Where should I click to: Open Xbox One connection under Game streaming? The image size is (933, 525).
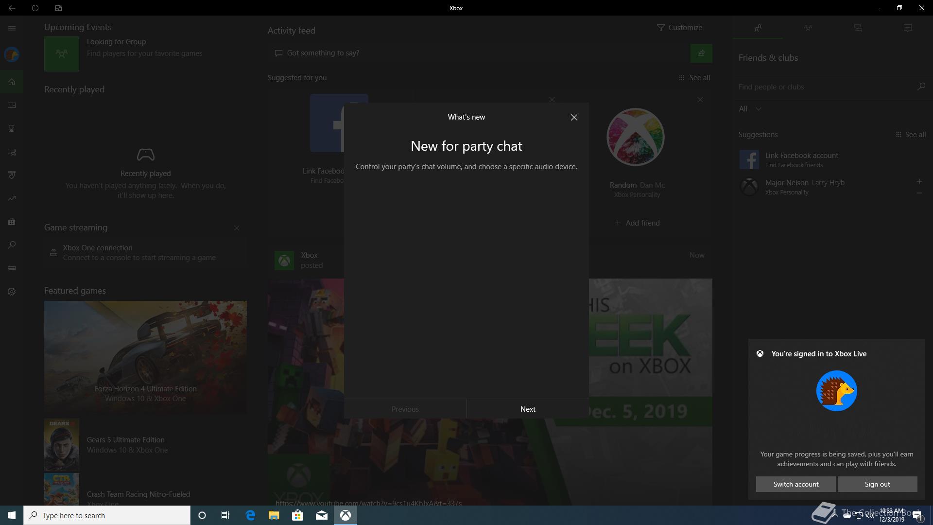[x=145, y=253]
